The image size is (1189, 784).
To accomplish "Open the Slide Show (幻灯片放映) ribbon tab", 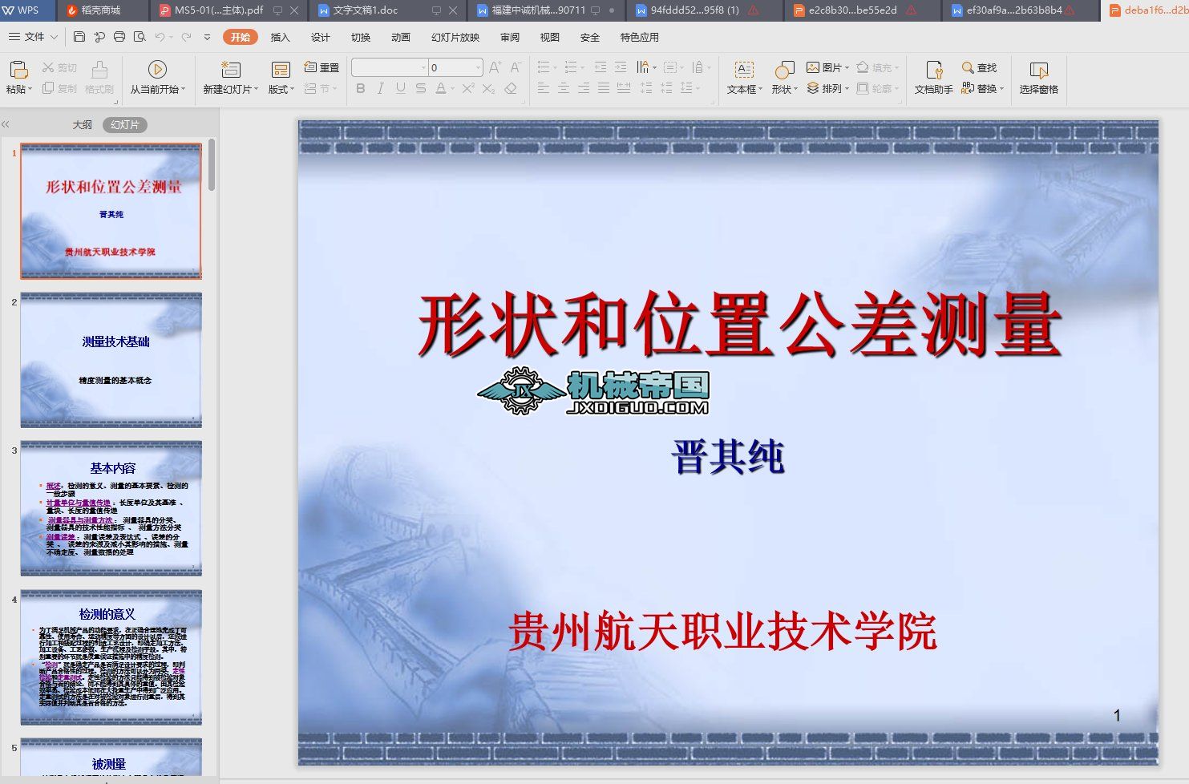I will 455,37.
